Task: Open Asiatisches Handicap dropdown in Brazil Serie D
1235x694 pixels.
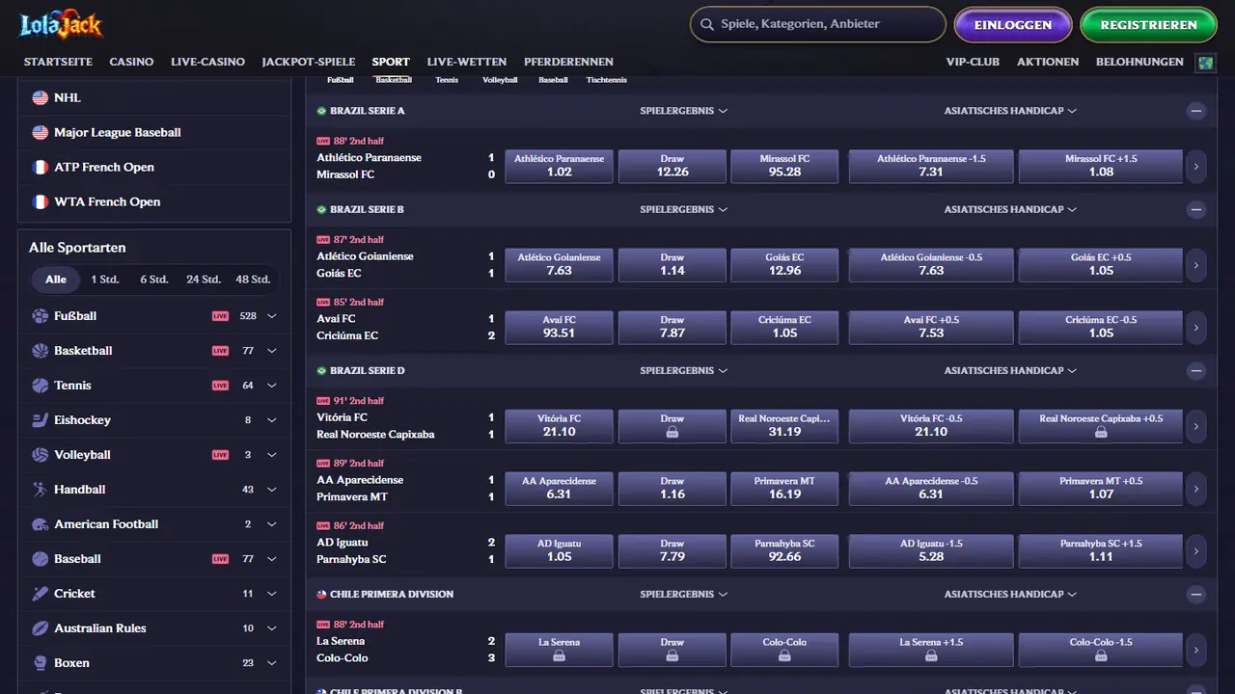Action: (x=1010, y=371)
